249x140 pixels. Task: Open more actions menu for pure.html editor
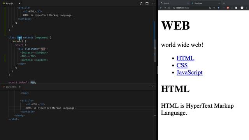(x=153, y=87)
